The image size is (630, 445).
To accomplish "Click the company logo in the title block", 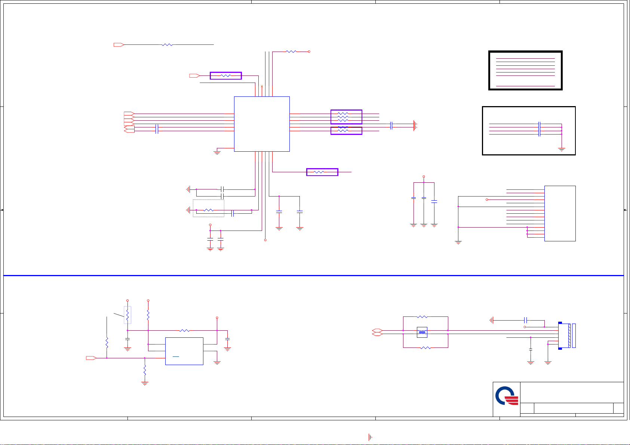I will [507, 396].
